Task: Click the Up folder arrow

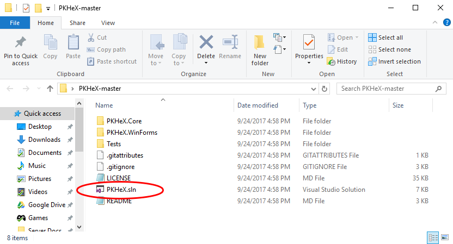Action: 50,89
